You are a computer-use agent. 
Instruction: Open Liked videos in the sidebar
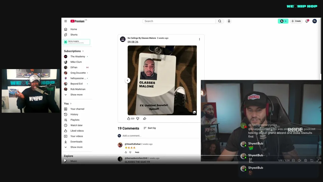point(77,131)
